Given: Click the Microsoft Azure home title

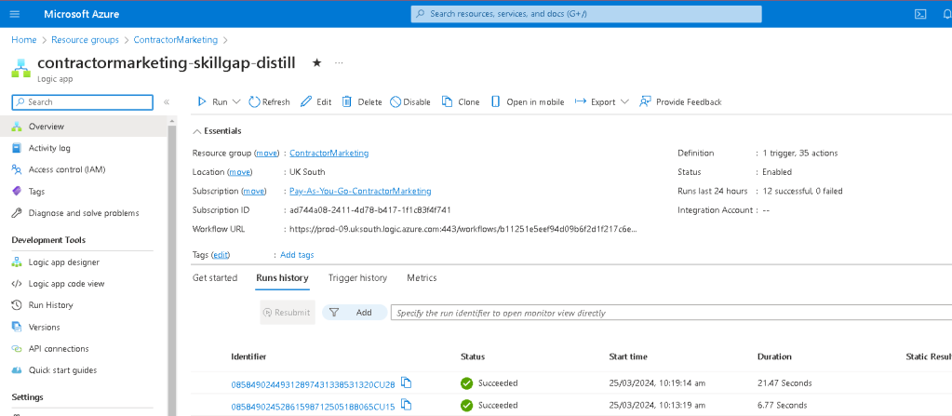Looking at the screenshot, I should [81, 14].
